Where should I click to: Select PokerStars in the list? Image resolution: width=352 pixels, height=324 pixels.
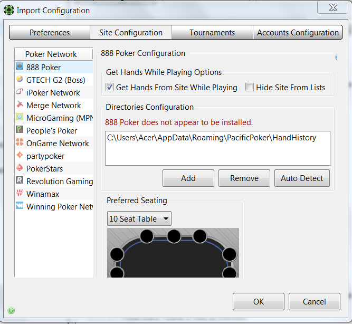(54, 169)
